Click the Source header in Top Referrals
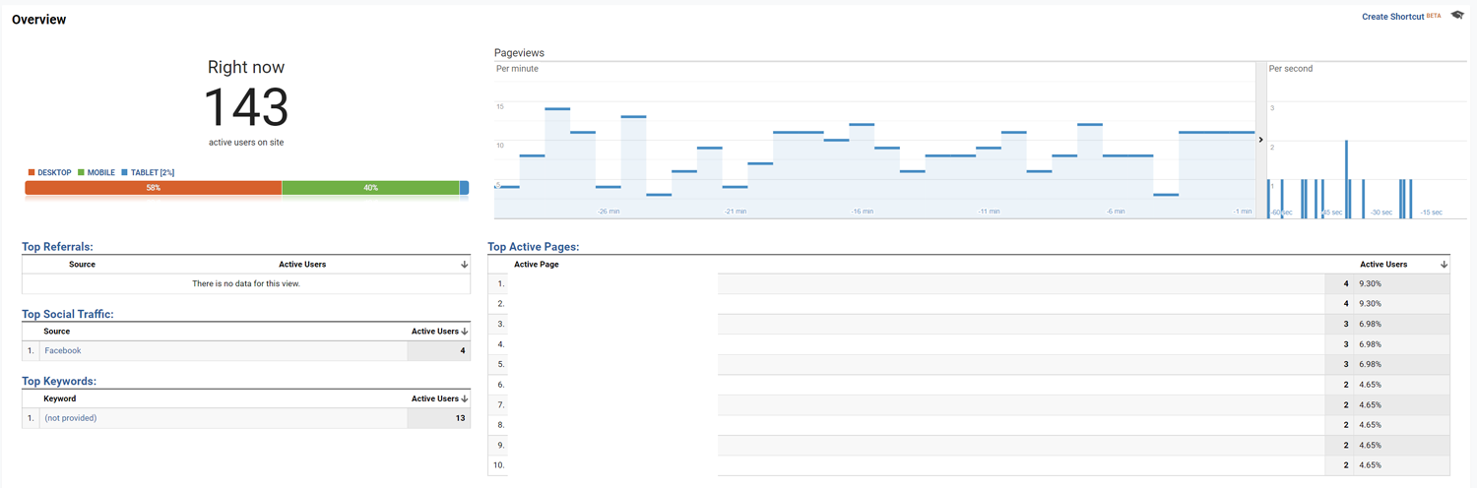 click(x=82, y=265)
